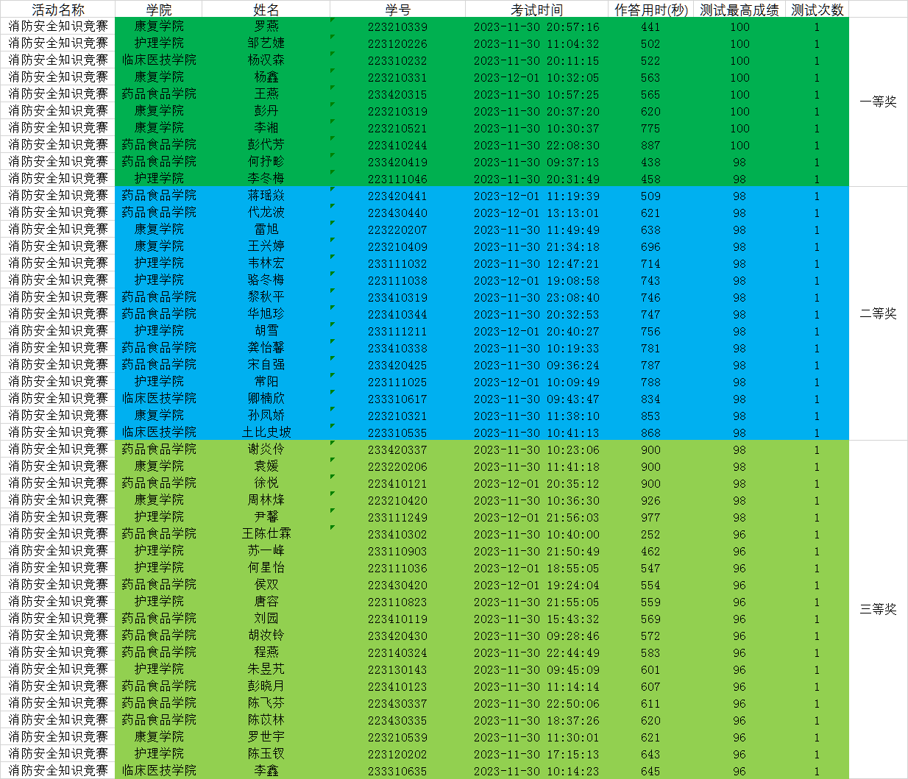Image resolution: width=908 pixels, height=779 pixels.
Task: Select the name cell 杨鑫
Action: [266, 77]
